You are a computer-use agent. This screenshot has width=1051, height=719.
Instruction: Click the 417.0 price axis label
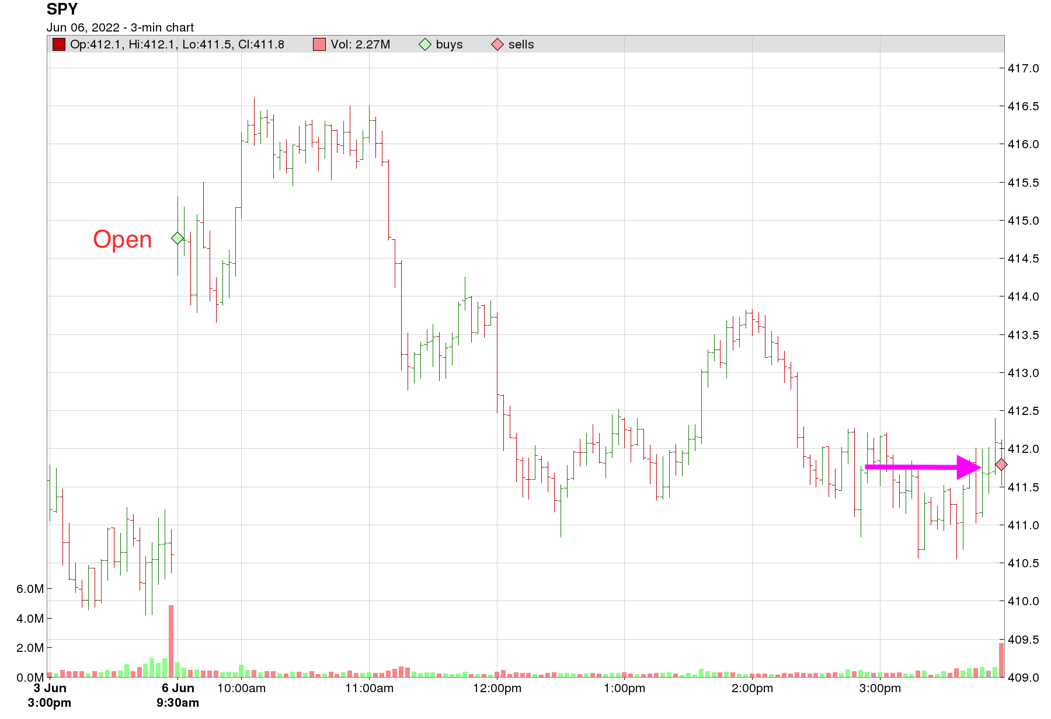pyautogui.click(x=1024, y=68)
